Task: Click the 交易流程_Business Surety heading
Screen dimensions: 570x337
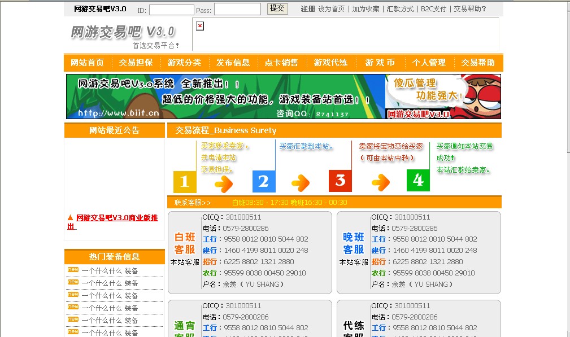Action: 226,130
